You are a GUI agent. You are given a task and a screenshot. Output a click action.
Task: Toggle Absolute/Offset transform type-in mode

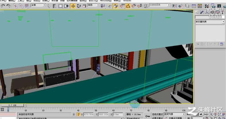coord(79,114)
